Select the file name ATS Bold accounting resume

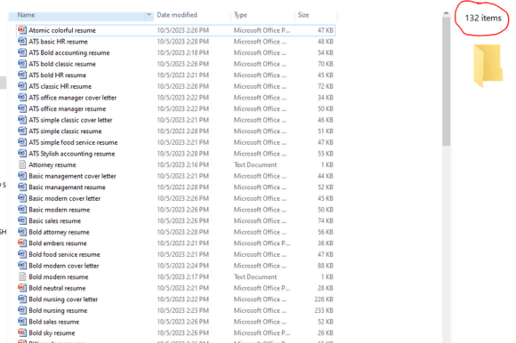pos(69,52)
